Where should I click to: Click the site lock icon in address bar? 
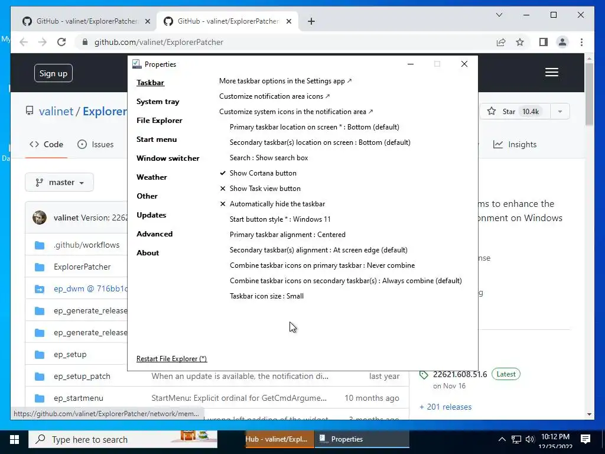85,42
